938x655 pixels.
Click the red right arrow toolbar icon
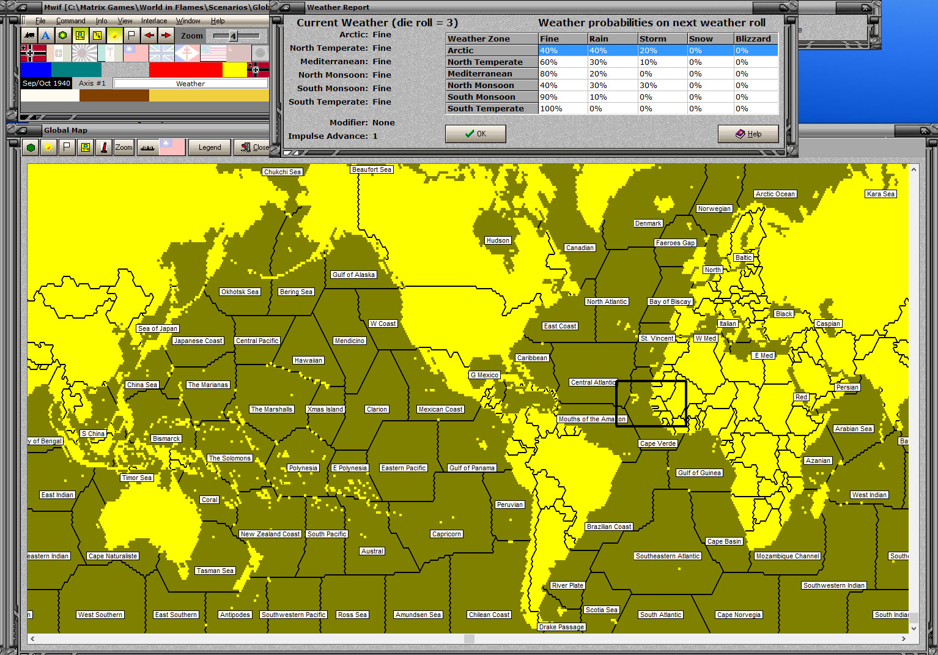pos(166,35)
